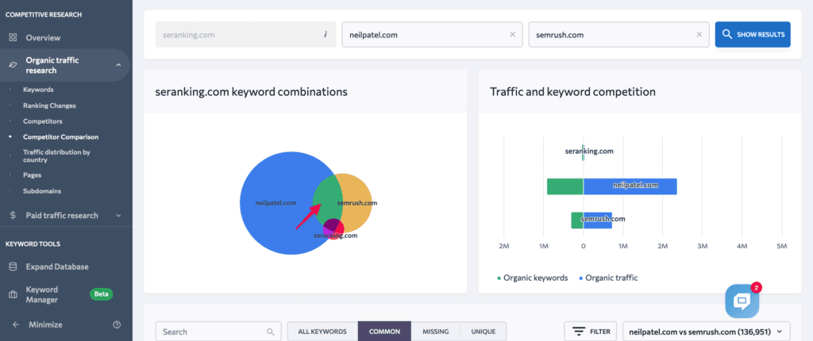Screen dimensions: 813x341
Task: Expand the Paid traffic research section
Action: [118, 215]
